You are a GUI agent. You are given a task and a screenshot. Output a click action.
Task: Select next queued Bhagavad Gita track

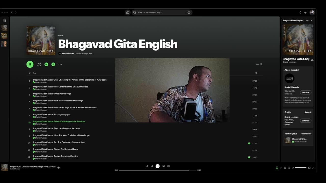pos(298,140)
